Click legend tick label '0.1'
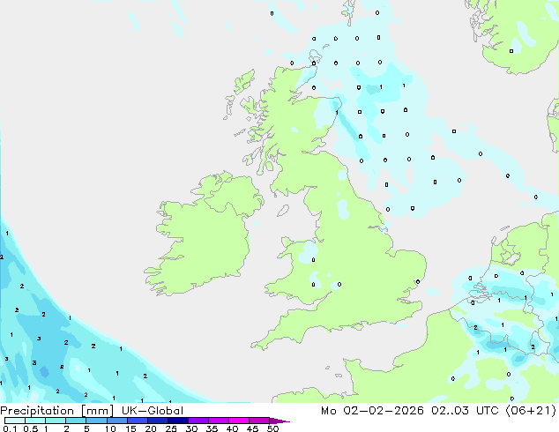 pos(10,428)
